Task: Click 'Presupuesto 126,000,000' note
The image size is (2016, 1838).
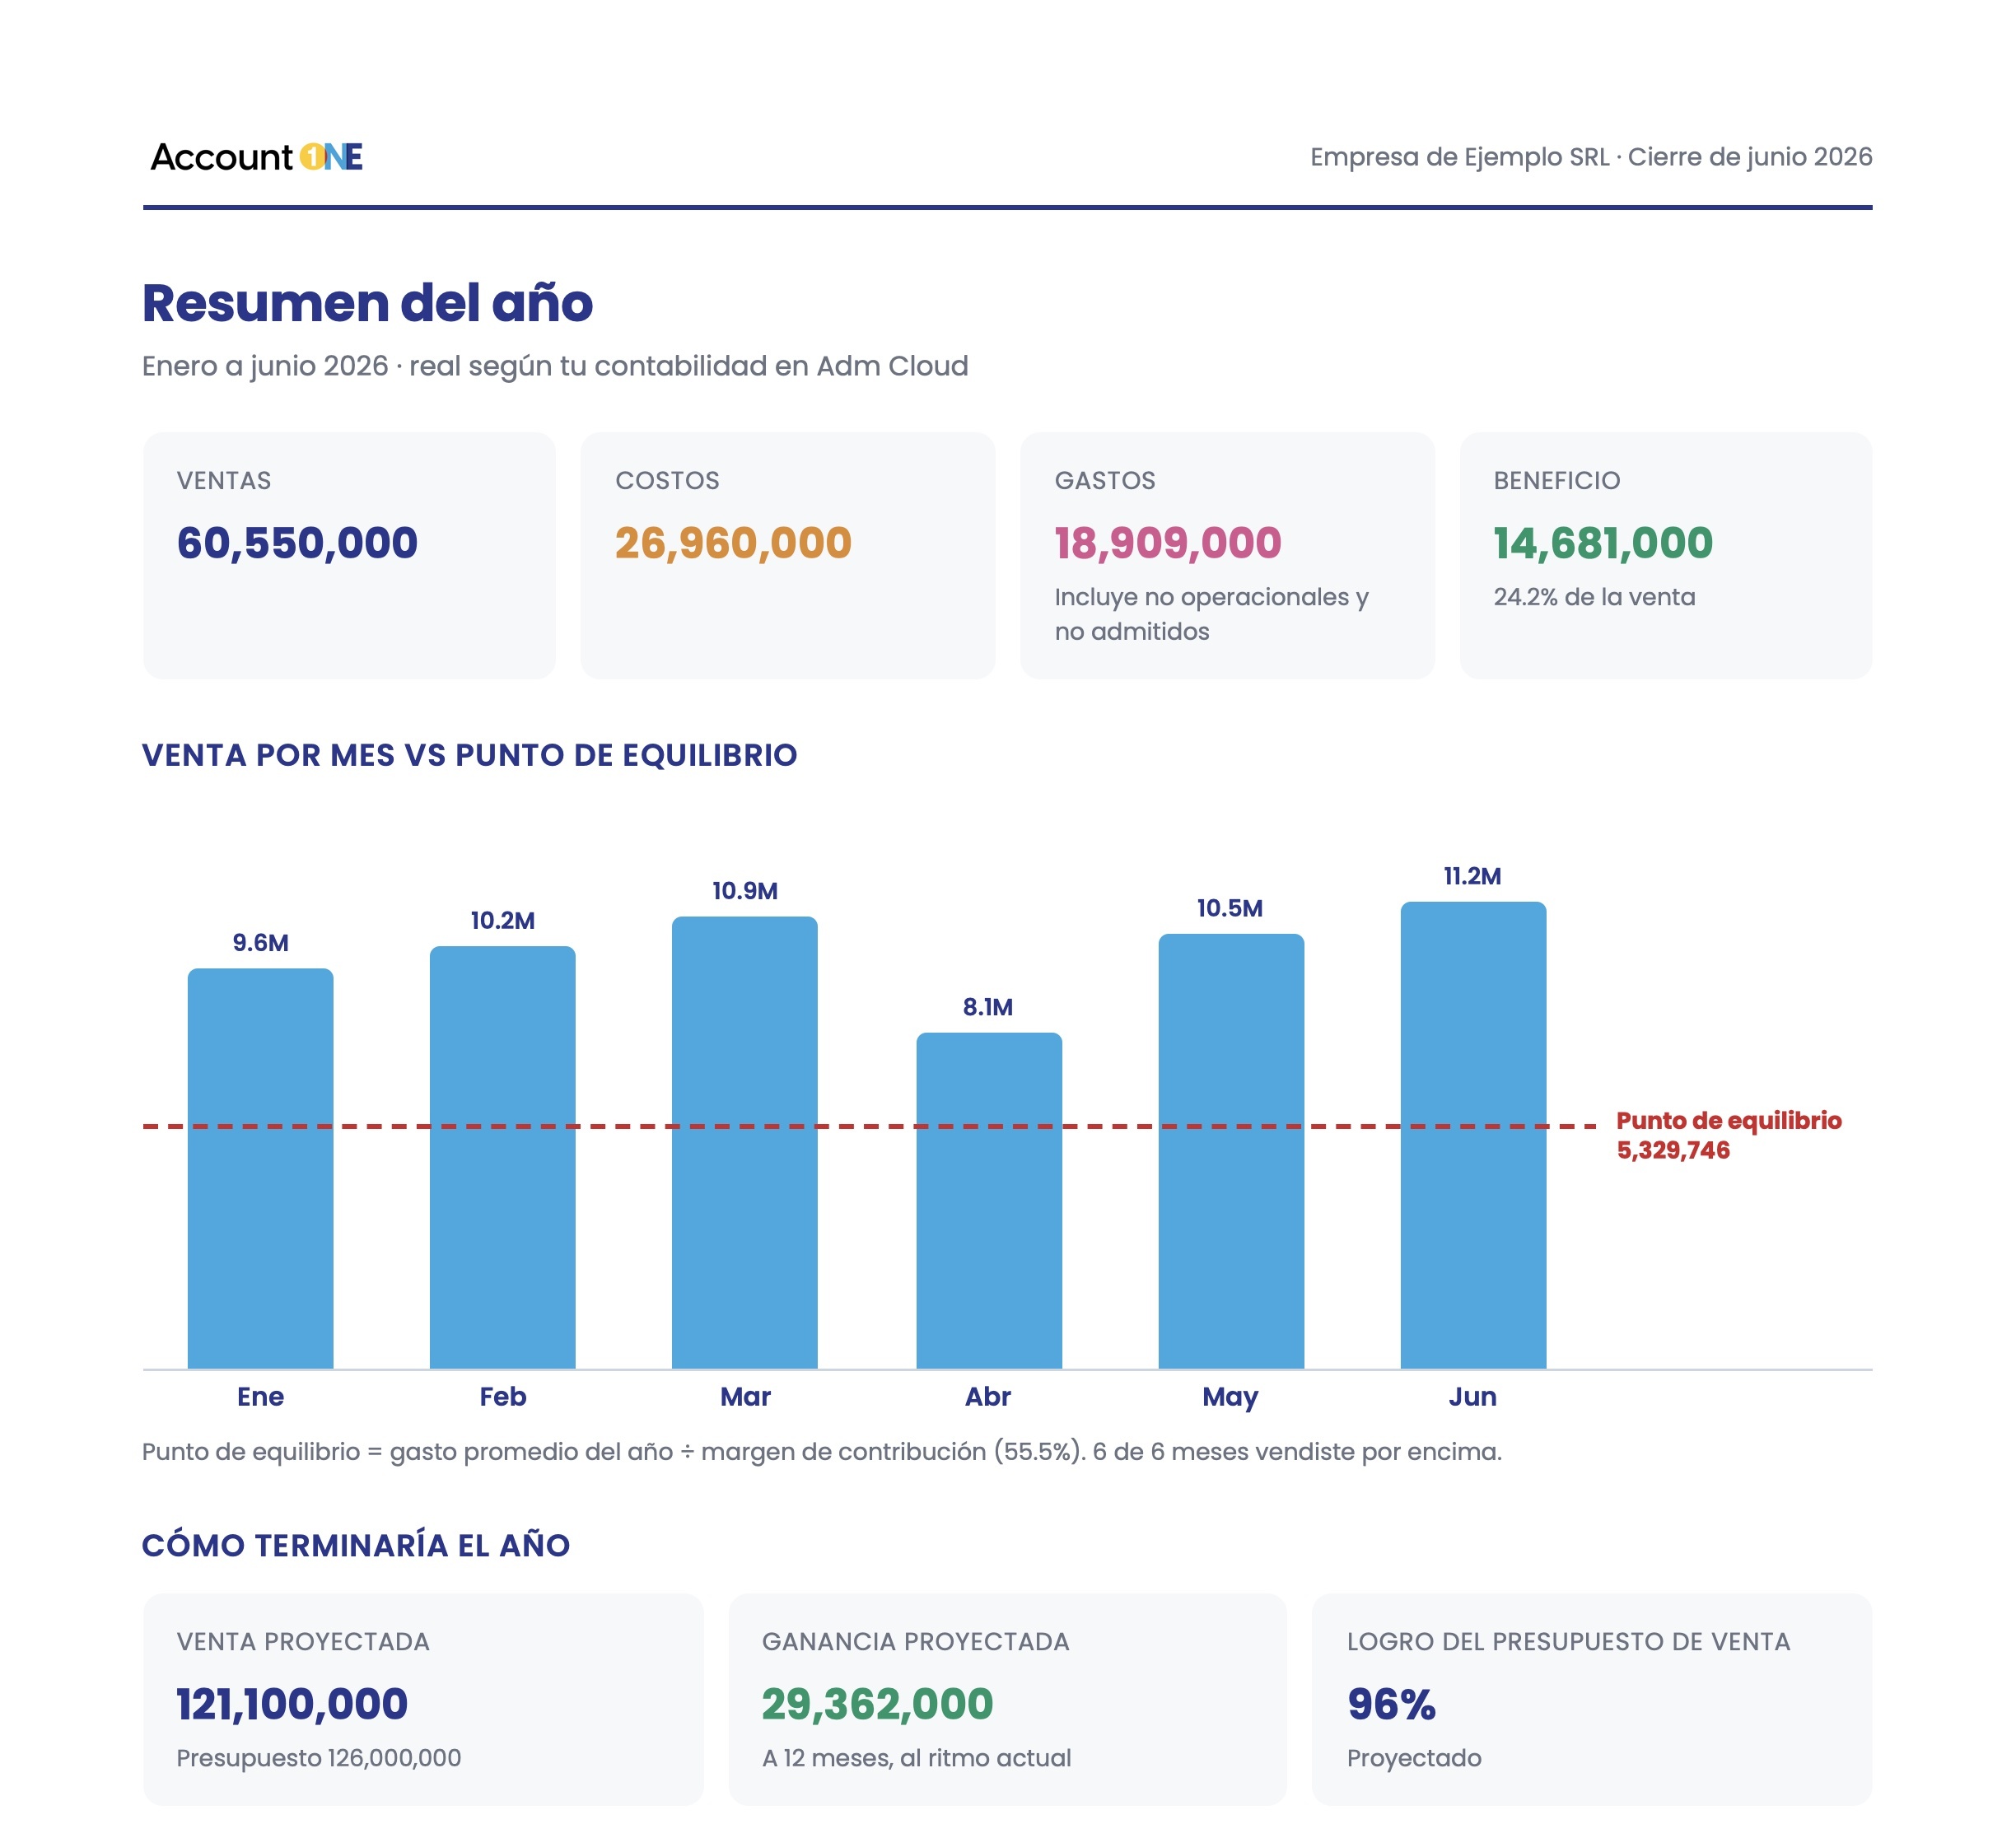Action: (x=319, y=1758)
